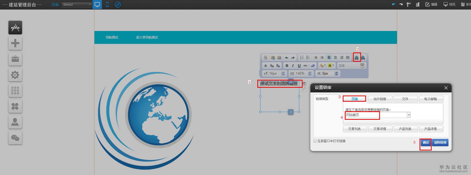The height and width of the screenshot is (175, 471).
Task: Click the paste from Word icon
Action: [279, 58]
